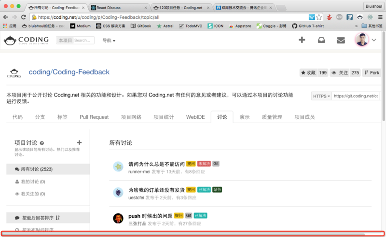Bookmark this page with the star icon
This screenshot has width=386, height=237.
click(319, 17)
